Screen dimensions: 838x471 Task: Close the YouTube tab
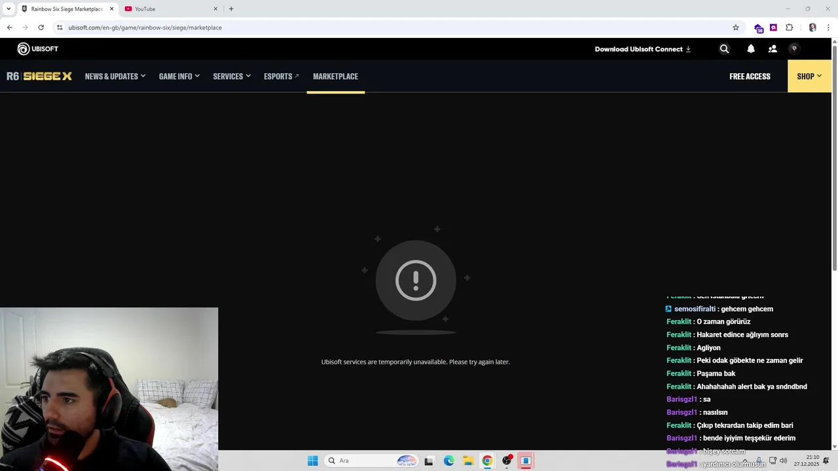[x=215, y=9]
